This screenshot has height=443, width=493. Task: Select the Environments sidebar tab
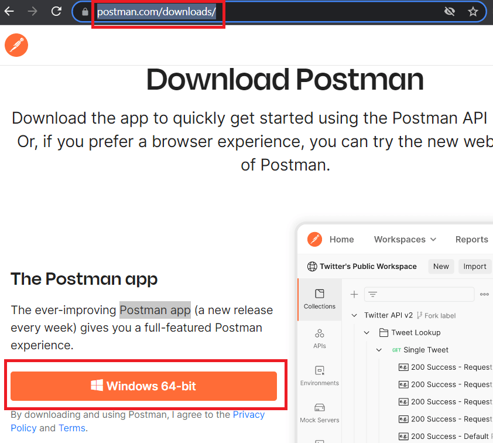(x=320, y=376)
